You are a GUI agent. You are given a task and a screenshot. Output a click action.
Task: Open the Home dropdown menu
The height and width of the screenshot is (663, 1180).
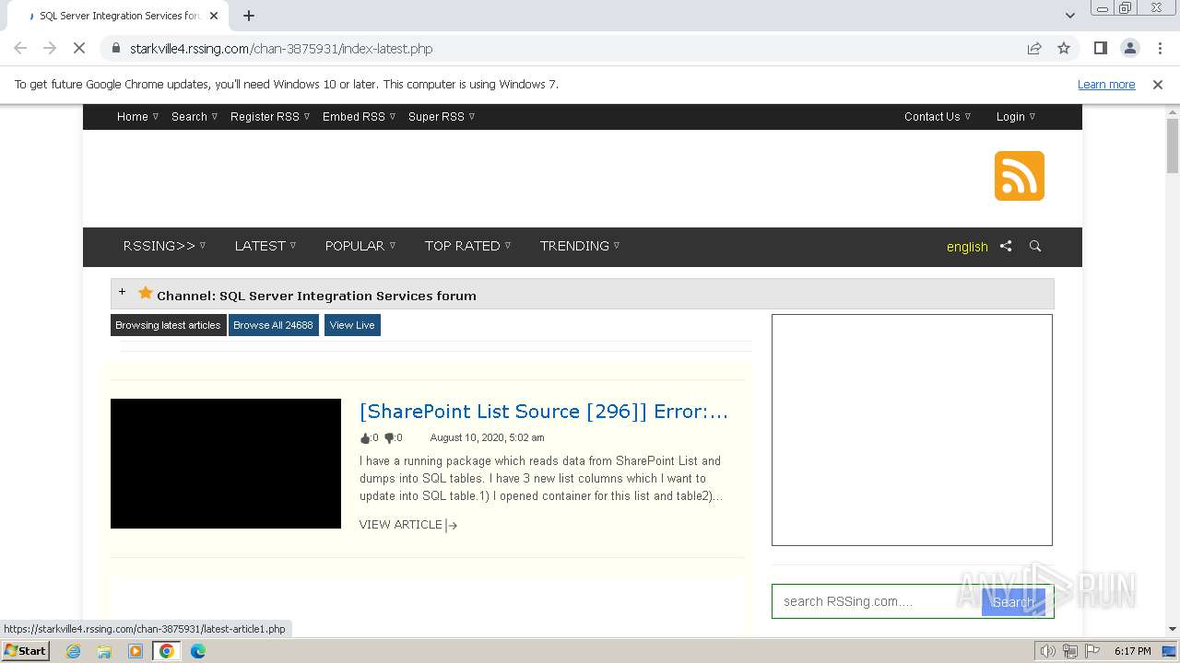(137, 116)
